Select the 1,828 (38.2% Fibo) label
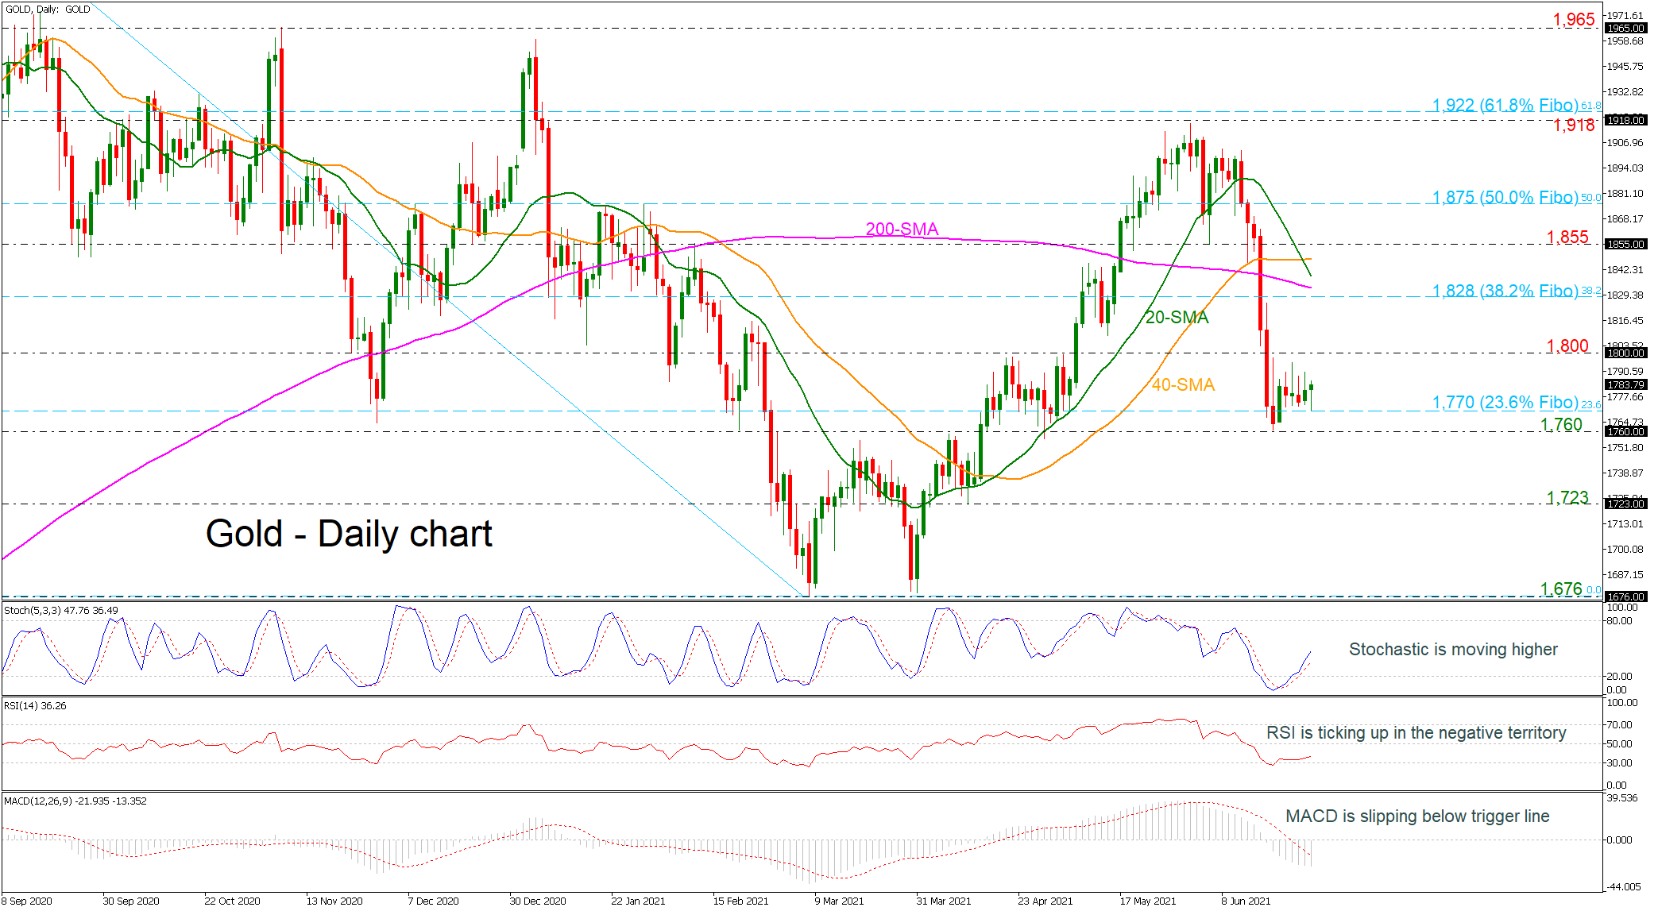Screen dimensions: 1658x911 click(1504, 291)
